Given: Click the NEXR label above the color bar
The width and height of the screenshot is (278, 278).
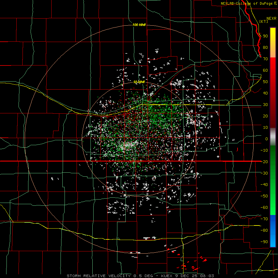Looking at the screenshot, I should click(272, 19).
